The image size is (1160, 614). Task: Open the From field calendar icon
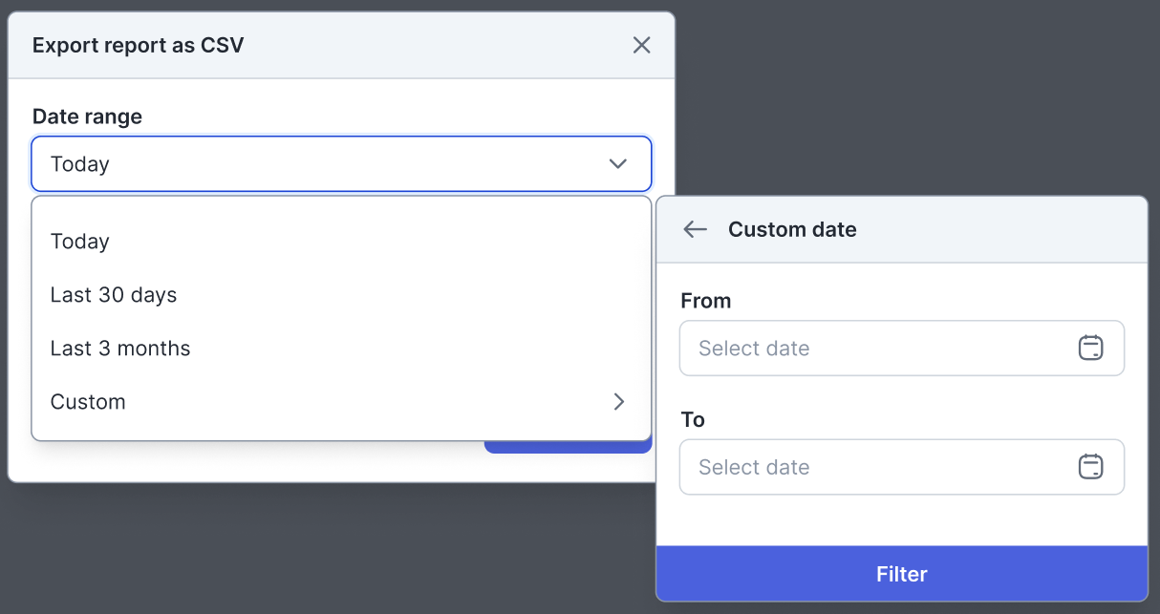1090,349
